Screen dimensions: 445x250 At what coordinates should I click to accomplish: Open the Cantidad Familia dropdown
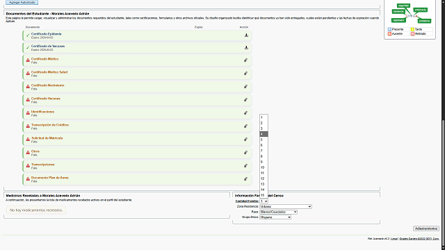(264, 201)
